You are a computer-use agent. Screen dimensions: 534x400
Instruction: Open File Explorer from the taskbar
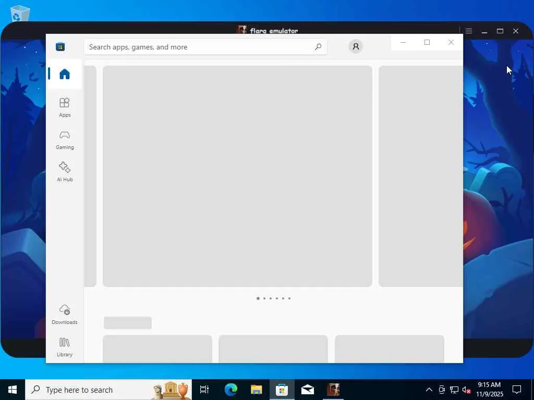tap(257, 390)
